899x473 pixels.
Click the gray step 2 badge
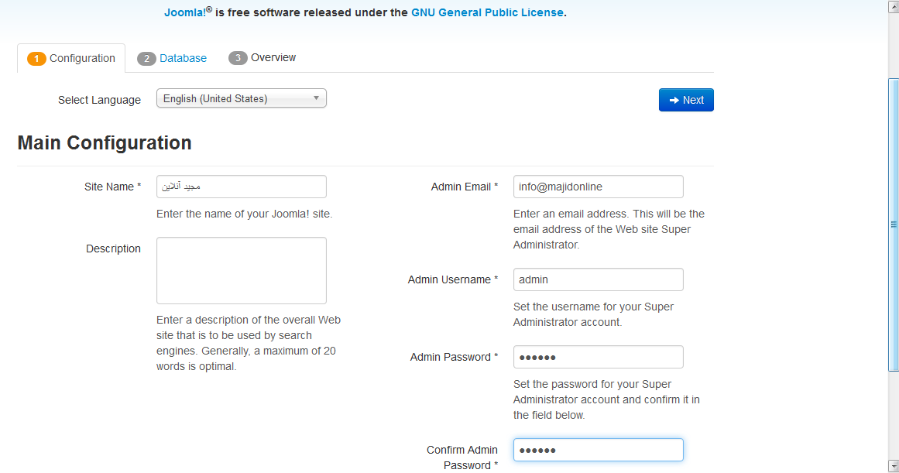pos(146,59)
